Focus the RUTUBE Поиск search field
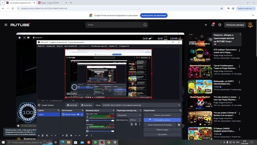The image size is (257, 145). coord(115,25)
